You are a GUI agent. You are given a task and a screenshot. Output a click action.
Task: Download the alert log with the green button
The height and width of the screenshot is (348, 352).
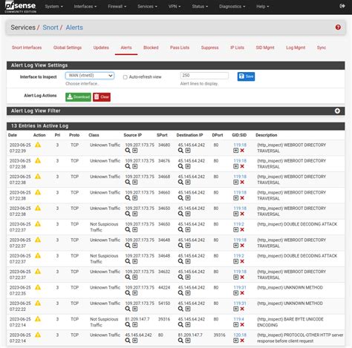click(x=78, y=97)
